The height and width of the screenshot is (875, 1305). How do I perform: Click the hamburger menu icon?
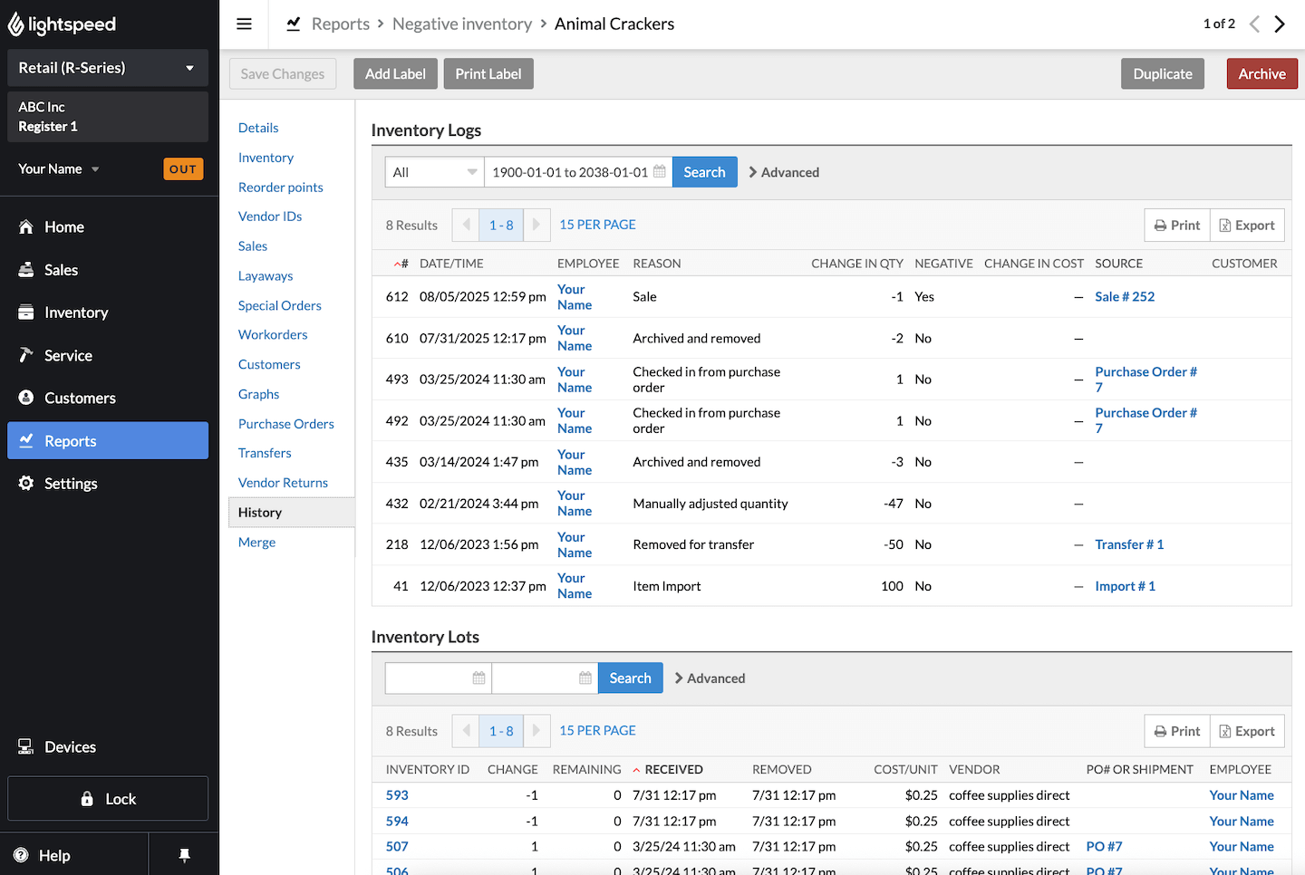point(244,24)
